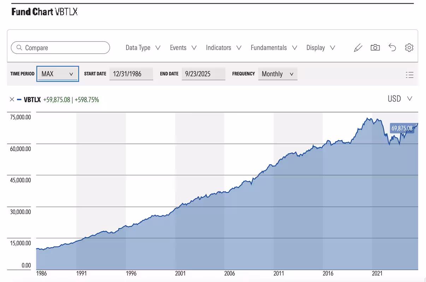
Task: Click the 60,000.00 y-axis label
Action: (x=20, y=149)
